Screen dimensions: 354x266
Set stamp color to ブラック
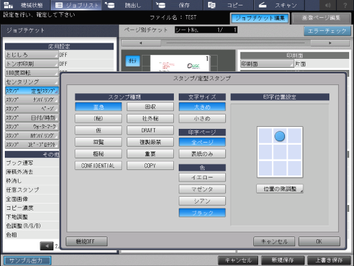coord(202,213)
